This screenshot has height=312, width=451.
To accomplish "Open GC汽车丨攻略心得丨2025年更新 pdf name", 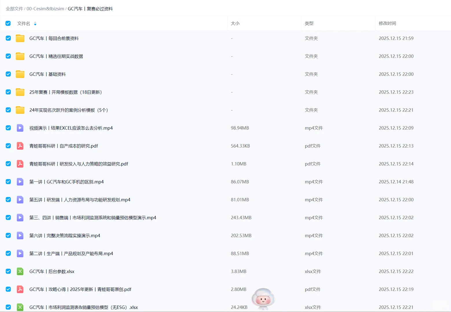I will click(80, 289).
